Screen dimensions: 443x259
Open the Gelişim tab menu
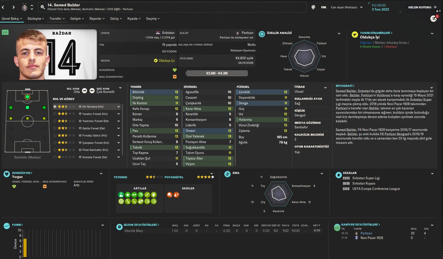(77, 18)
